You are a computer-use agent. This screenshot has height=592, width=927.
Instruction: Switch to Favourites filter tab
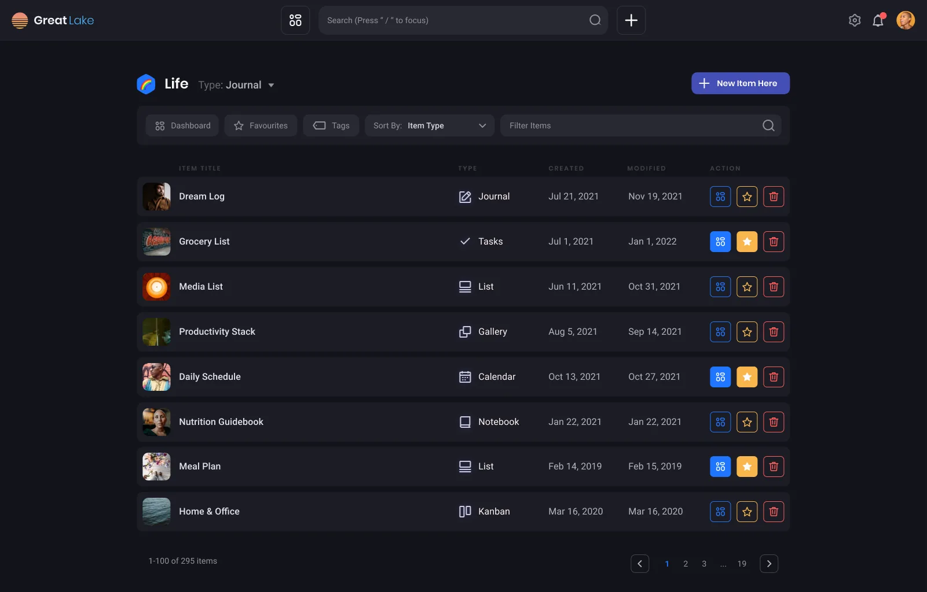point(261,125)
